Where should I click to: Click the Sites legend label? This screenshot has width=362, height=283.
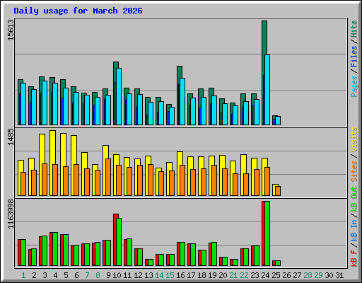pyautogui.click(x=354, y=171)
